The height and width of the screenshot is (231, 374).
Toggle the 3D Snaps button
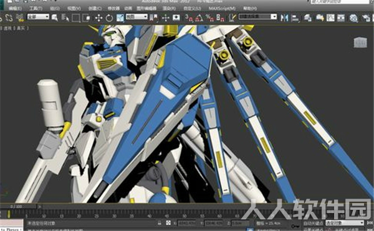tap(189, 18)
